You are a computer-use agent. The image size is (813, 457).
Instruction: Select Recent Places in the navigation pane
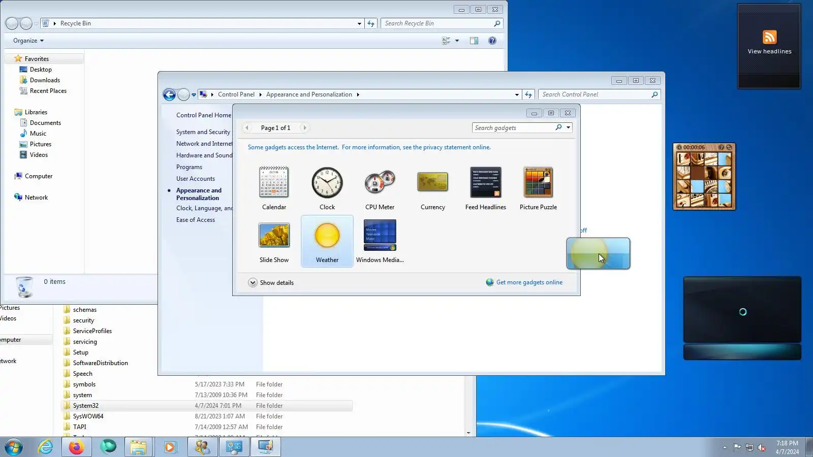pos(48,91)
